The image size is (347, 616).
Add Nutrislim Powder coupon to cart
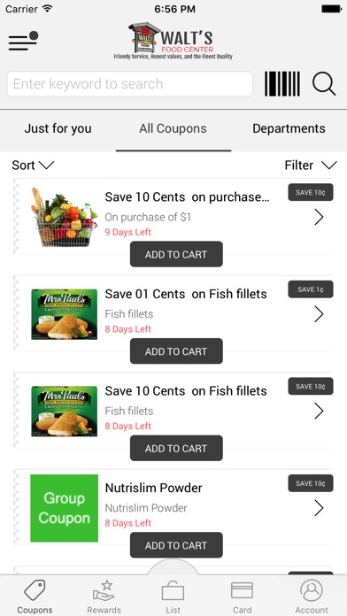pos(176,545)
